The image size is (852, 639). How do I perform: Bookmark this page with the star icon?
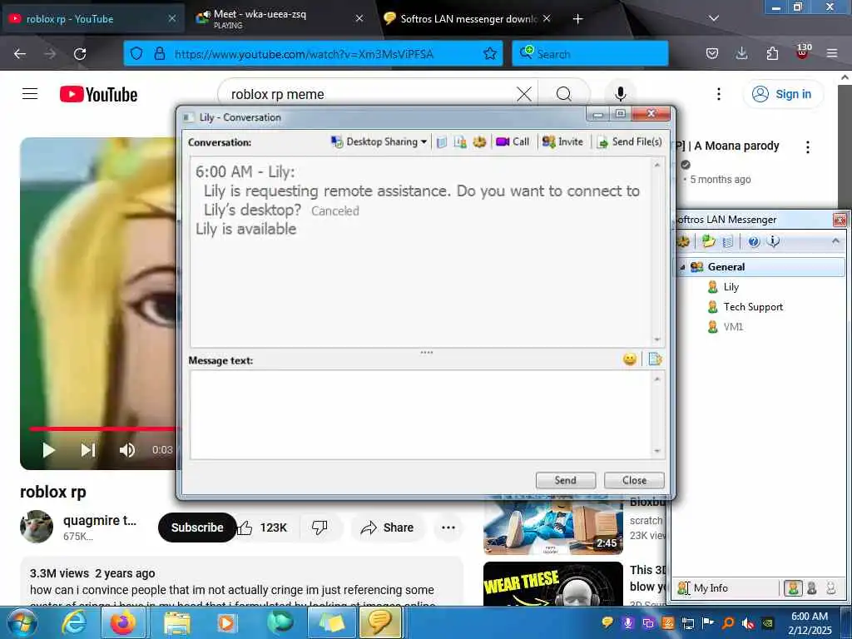[x=489, y=54]
